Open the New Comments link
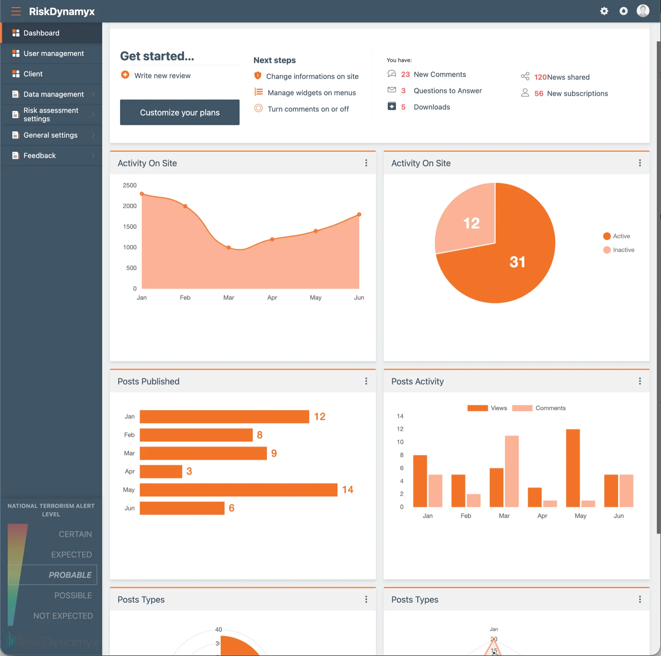 point(440,75)
